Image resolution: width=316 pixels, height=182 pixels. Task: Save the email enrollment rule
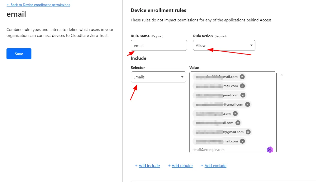click(x=19, y=54)
